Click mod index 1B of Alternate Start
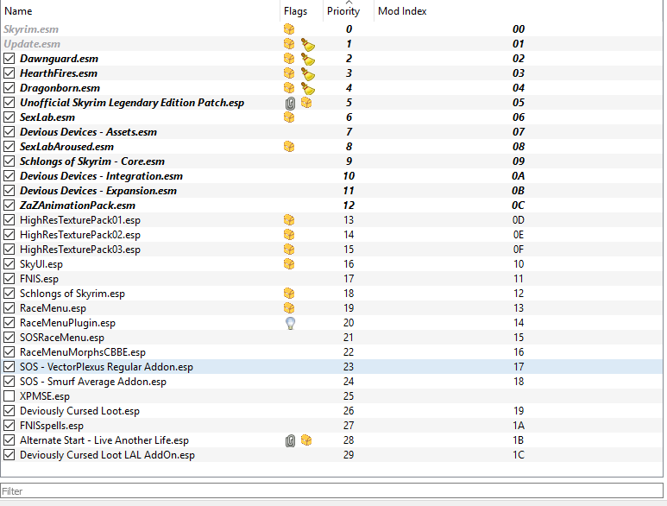 [518, 440]
